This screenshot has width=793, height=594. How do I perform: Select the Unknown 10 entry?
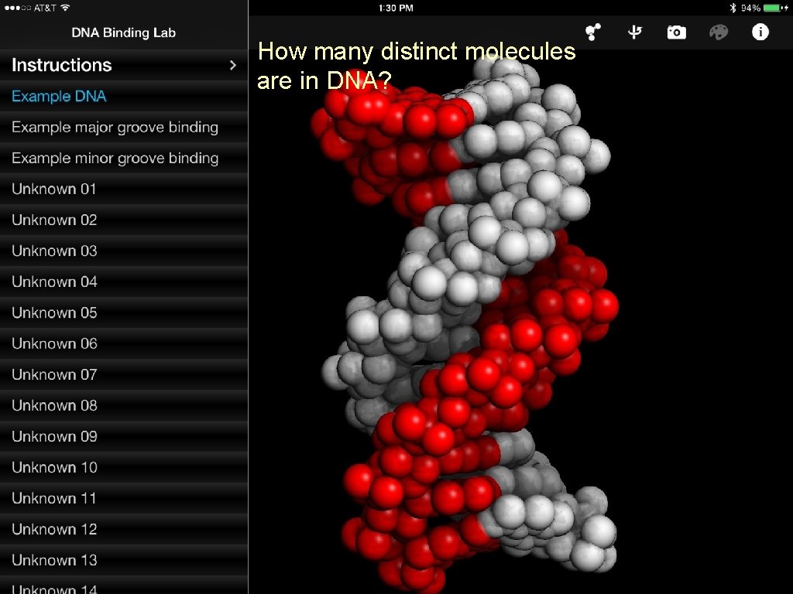click(54, 467)
